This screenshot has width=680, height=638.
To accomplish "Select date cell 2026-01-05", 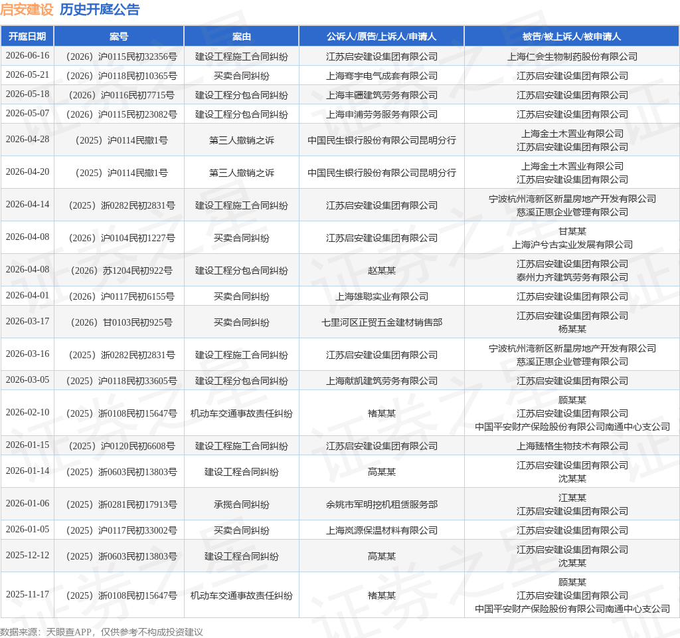I will 27,530.
